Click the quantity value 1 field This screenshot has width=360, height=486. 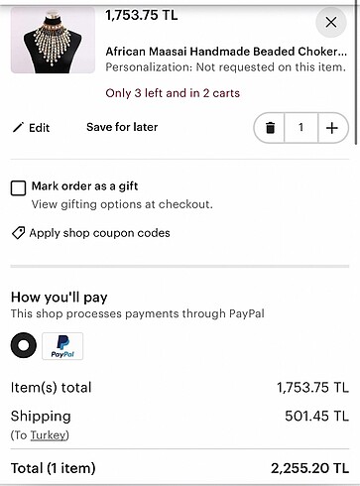(x=300, y=128)
